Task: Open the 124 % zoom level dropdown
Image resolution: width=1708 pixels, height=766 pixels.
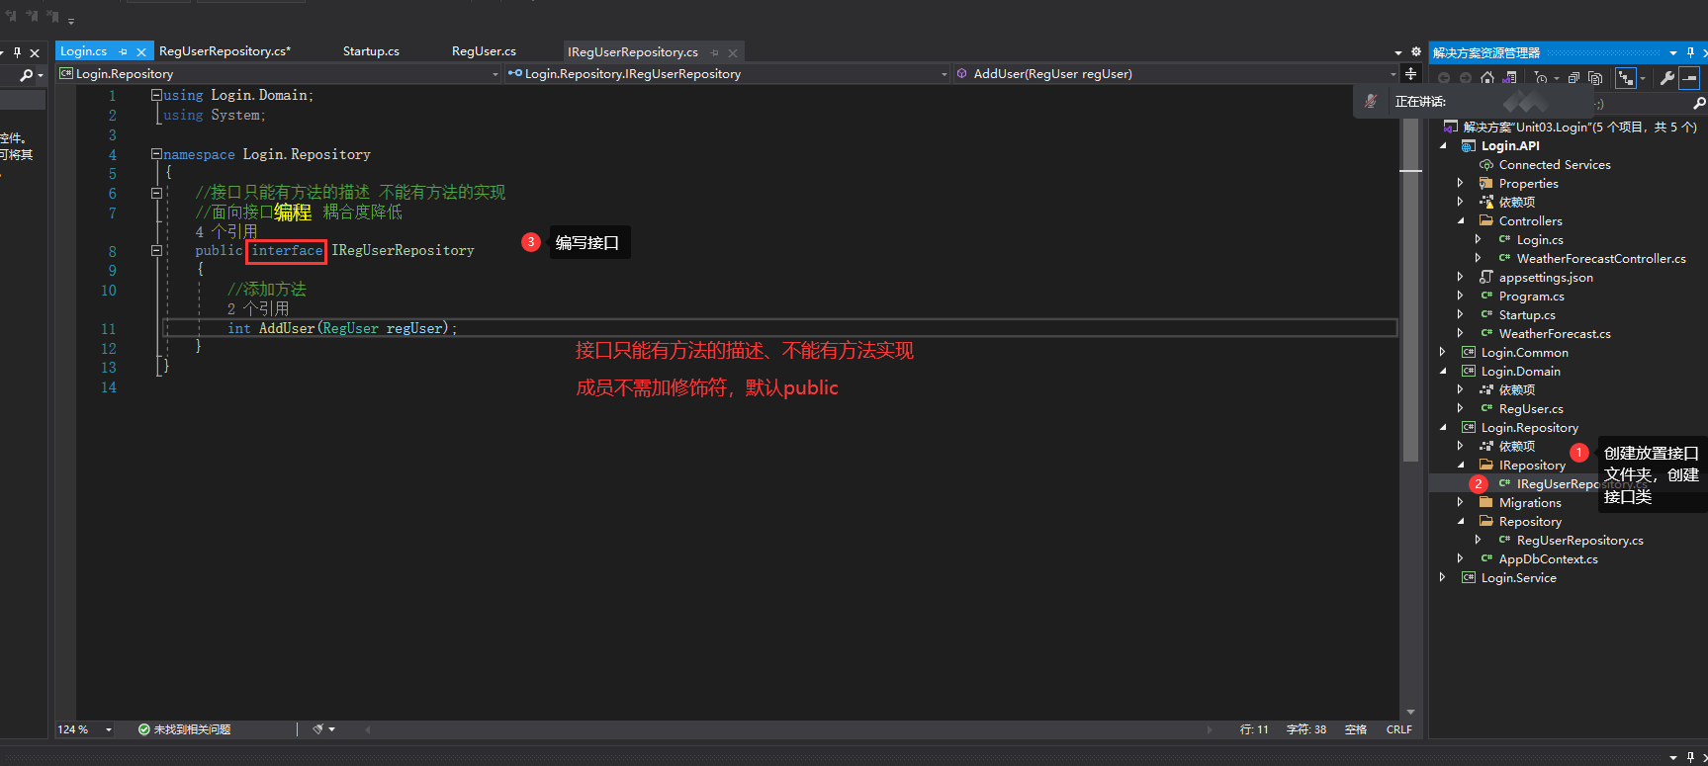Action: click(x=109, y=729)
